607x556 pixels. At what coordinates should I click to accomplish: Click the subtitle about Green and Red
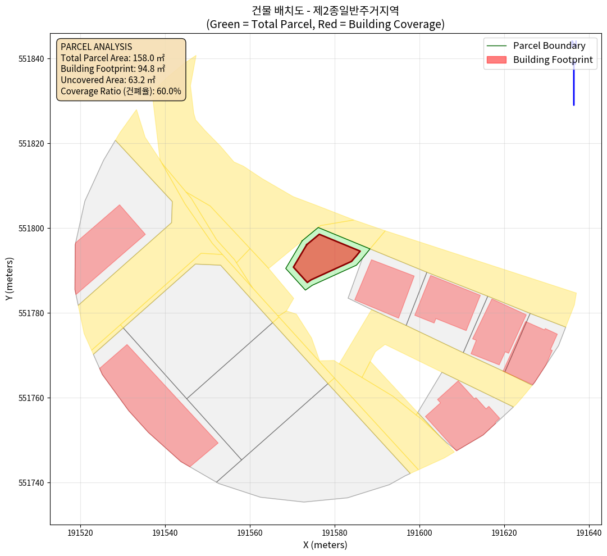[x=325, y=24]
